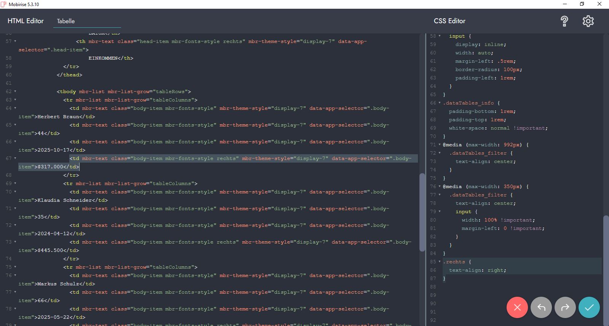
Task: Collapse the .rechts rule fold arrow at line 85
Action: coord(440,262)
